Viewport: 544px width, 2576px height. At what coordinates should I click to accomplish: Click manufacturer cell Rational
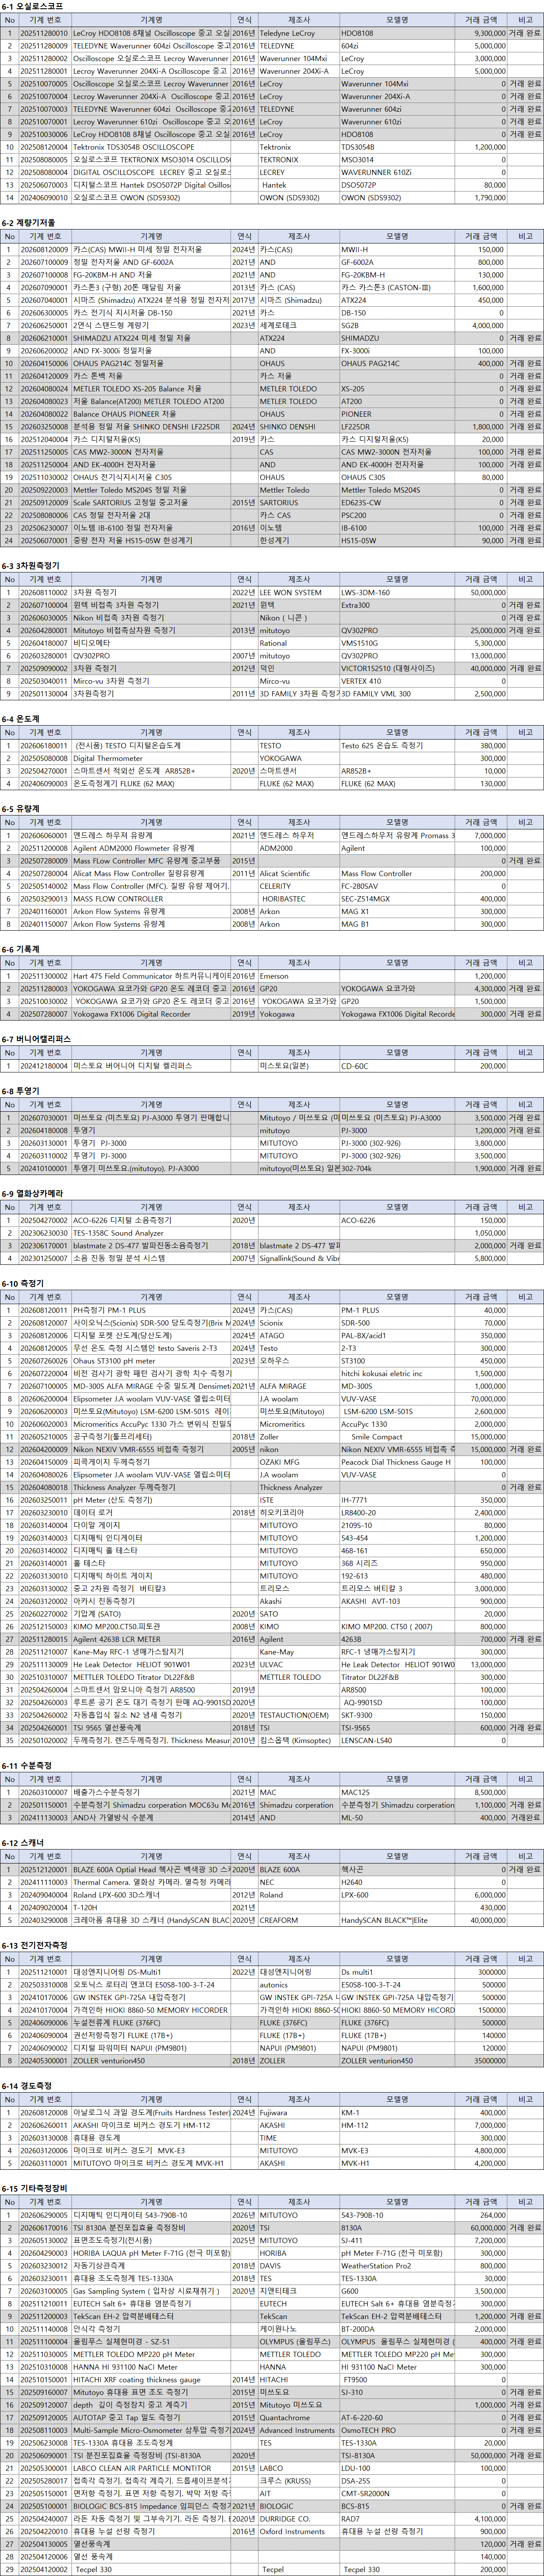pos(299,643)
